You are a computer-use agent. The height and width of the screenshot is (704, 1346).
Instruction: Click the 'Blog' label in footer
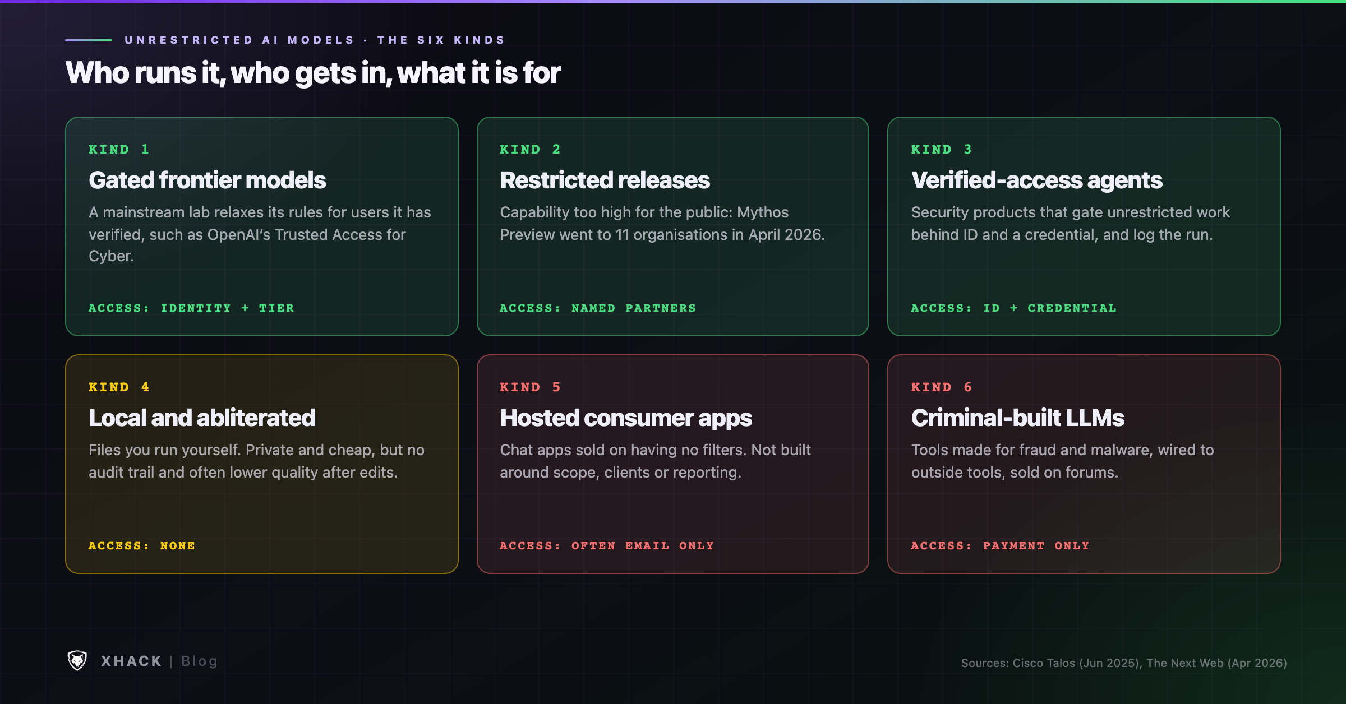[199, 661]
